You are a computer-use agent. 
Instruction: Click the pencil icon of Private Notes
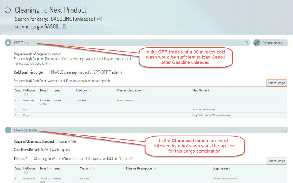pyautogui.click(x=257, y=43)
